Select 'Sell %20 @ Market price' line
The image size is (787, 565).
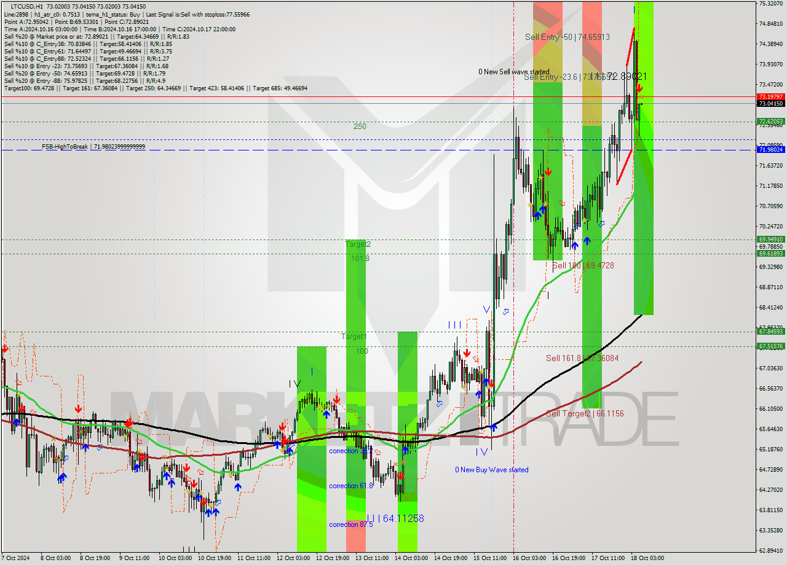(97, 36)
